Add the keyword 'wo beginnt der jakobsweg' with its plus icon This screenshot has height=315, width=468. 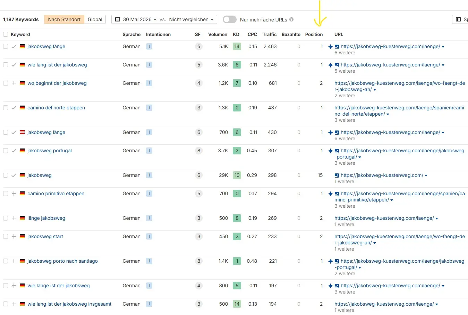click(14, 83)
